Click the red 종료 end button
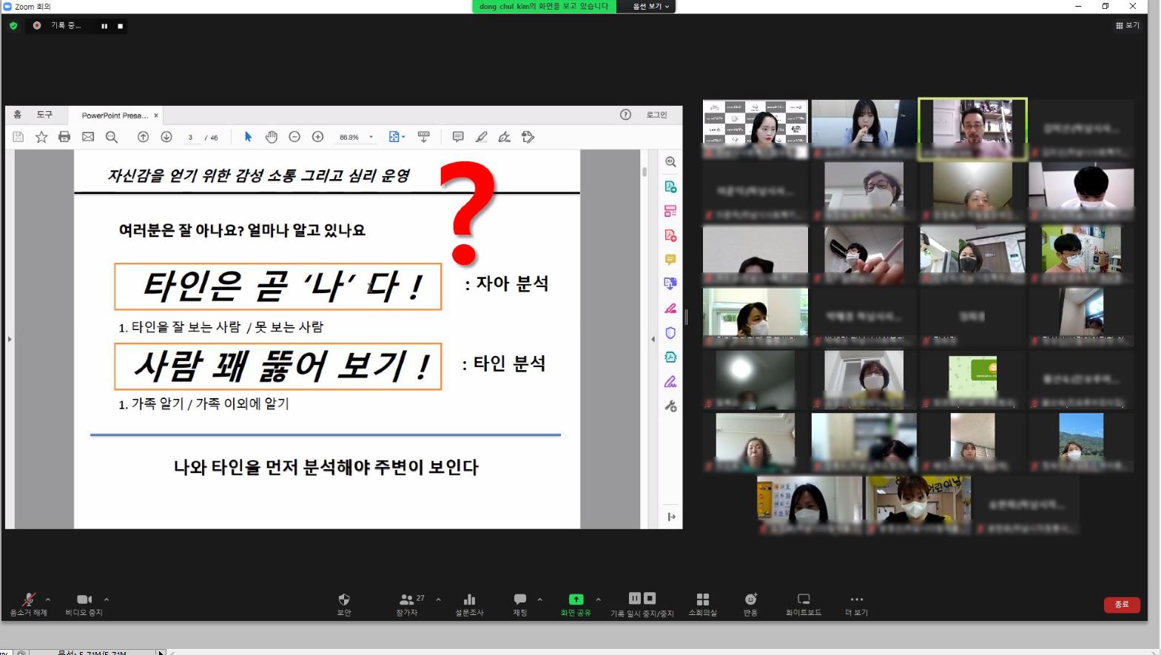This screenshot has width=1161, height=655. tap(1121, 605)
